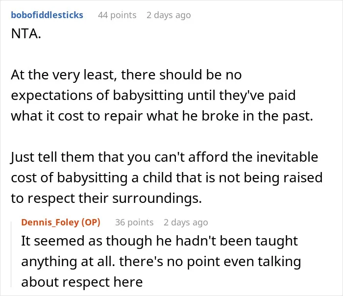
Task: Open Dennis_Foley user profile link
Action: click(50, 222)
